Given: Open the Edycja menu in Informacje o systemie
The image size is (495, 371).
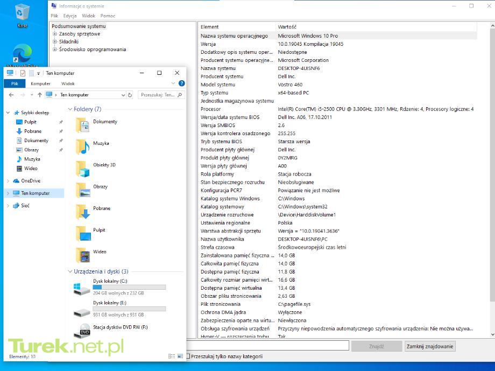Looking at the screenshot, I should (70, 16).
